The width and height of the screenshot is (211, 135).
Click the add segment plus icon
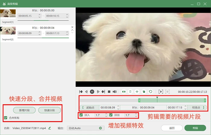click(137, 92)
